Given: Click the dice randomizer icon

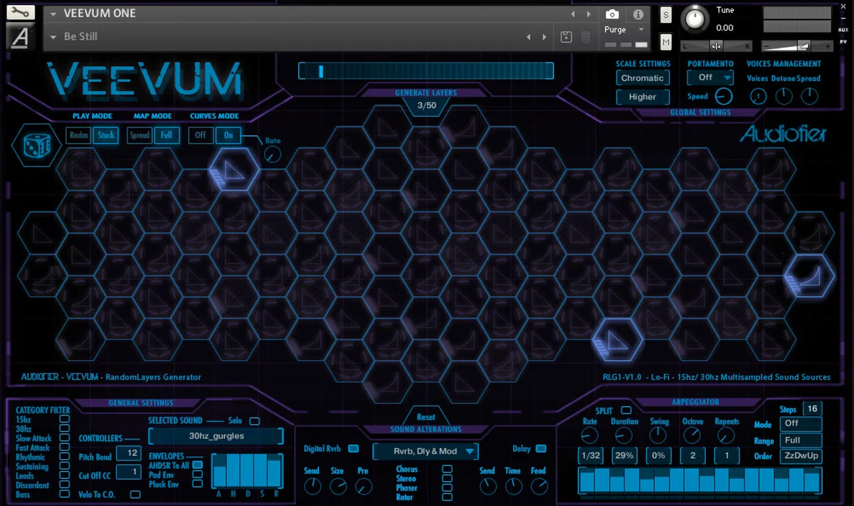Looking at the screenshot, I should pos(36,146).
